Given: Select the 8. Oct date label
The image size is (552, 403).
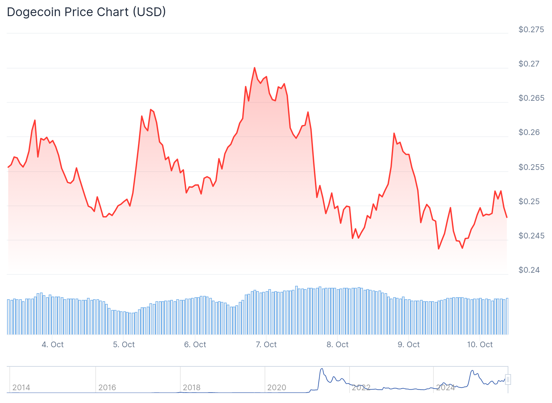Looking at the screenshot, I should [337, 345].
